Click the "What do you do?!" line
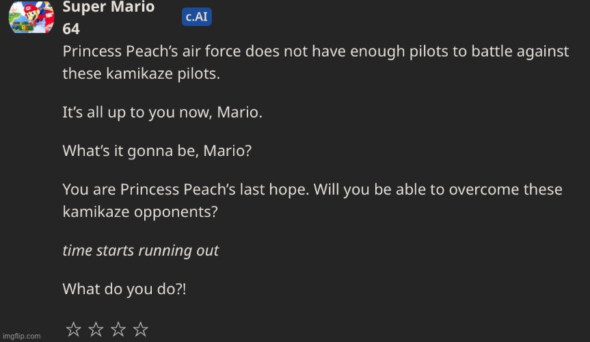This screenshot has width=590, height=342. click(124, 289)
